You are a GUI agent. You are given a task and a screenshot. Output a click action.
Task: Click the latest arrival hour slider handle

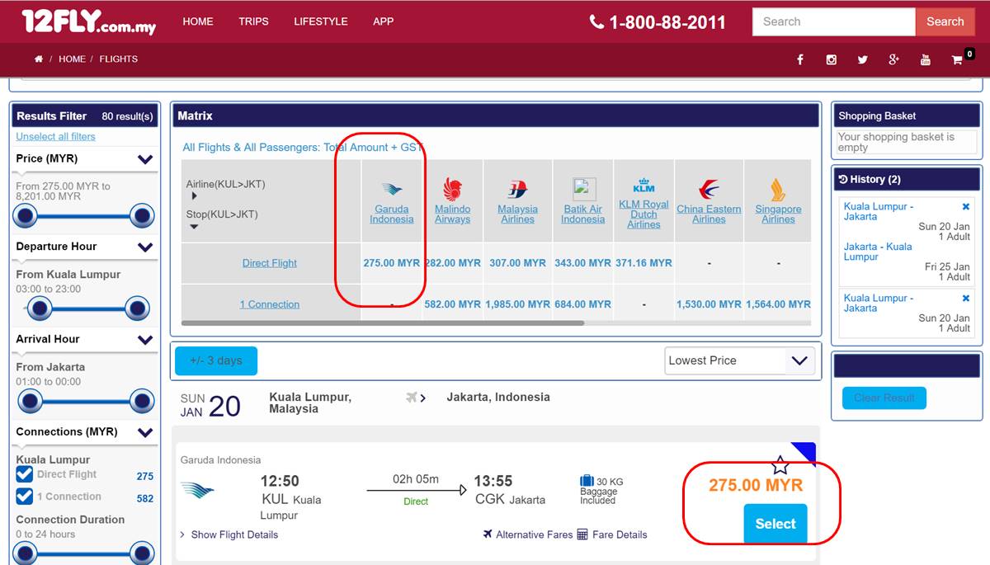[x=143, y=402]
